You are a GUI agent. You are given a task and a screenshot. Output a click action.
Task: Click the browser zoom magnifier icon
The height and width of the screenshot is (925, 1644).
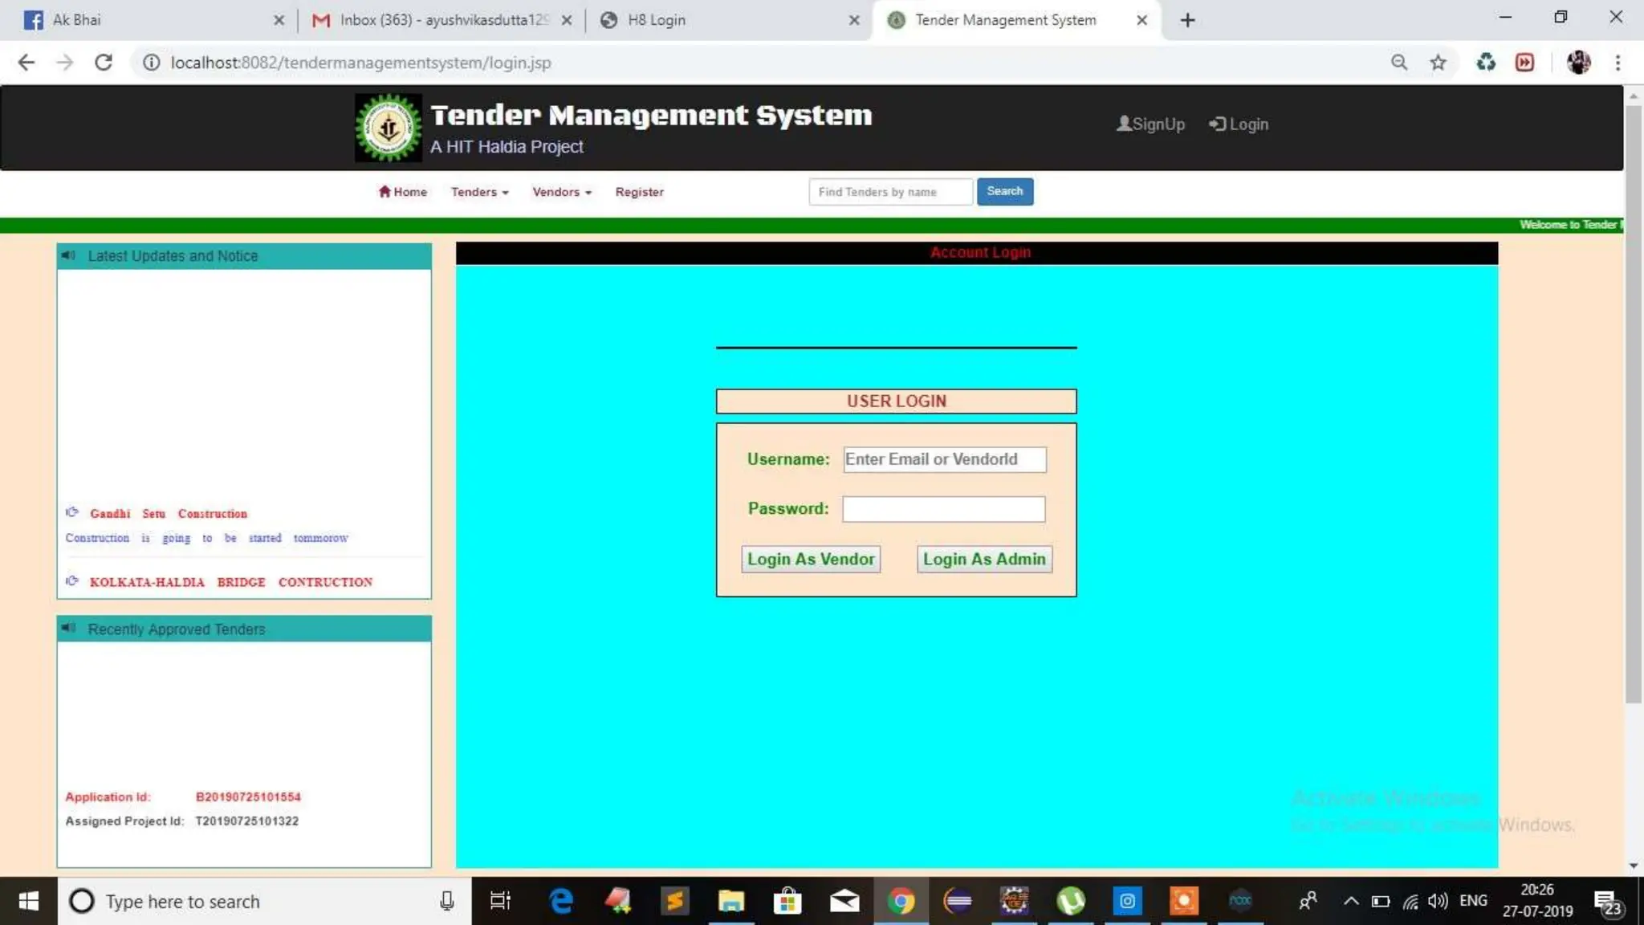point(1399,63)
